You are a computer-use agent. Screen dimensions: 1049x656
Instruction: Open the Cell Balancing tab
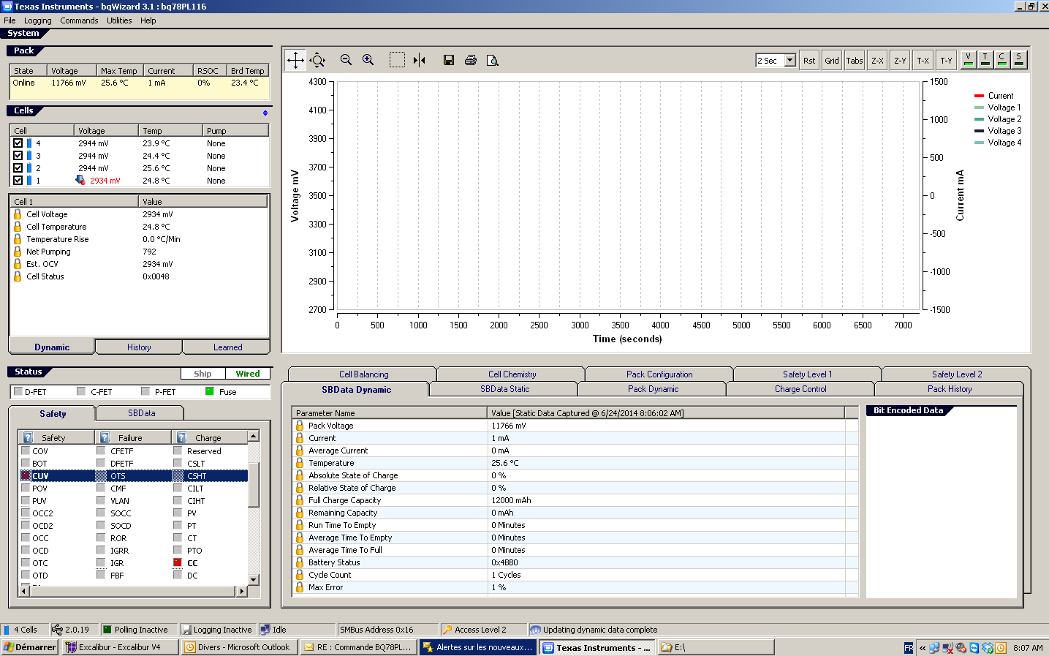363,374
